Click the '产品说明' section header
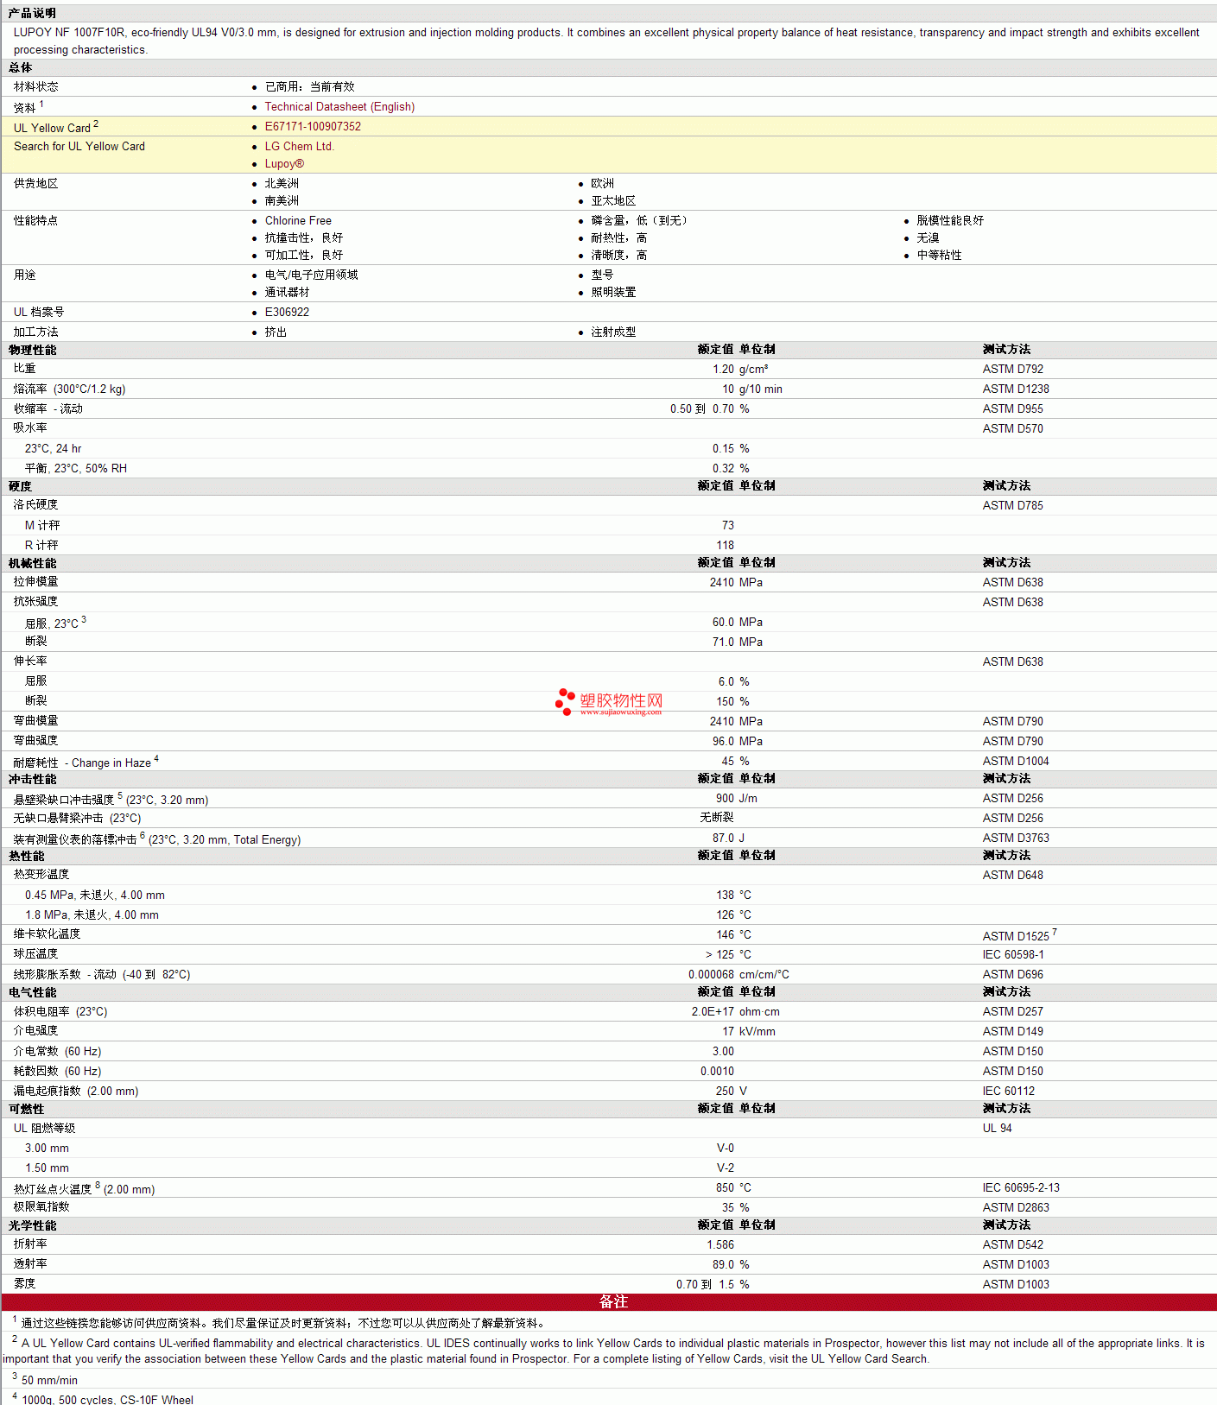The width and height of the screenshot is (1217, 1405). click(x=32, y=14)
